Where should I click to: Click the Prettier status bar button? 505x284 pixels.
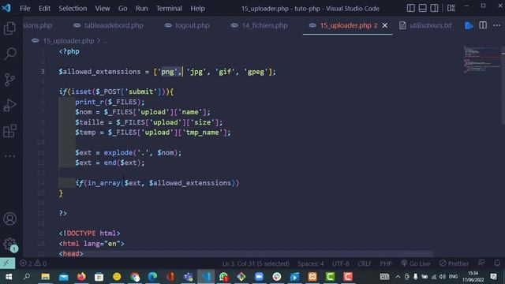click(x=454, y=263)
